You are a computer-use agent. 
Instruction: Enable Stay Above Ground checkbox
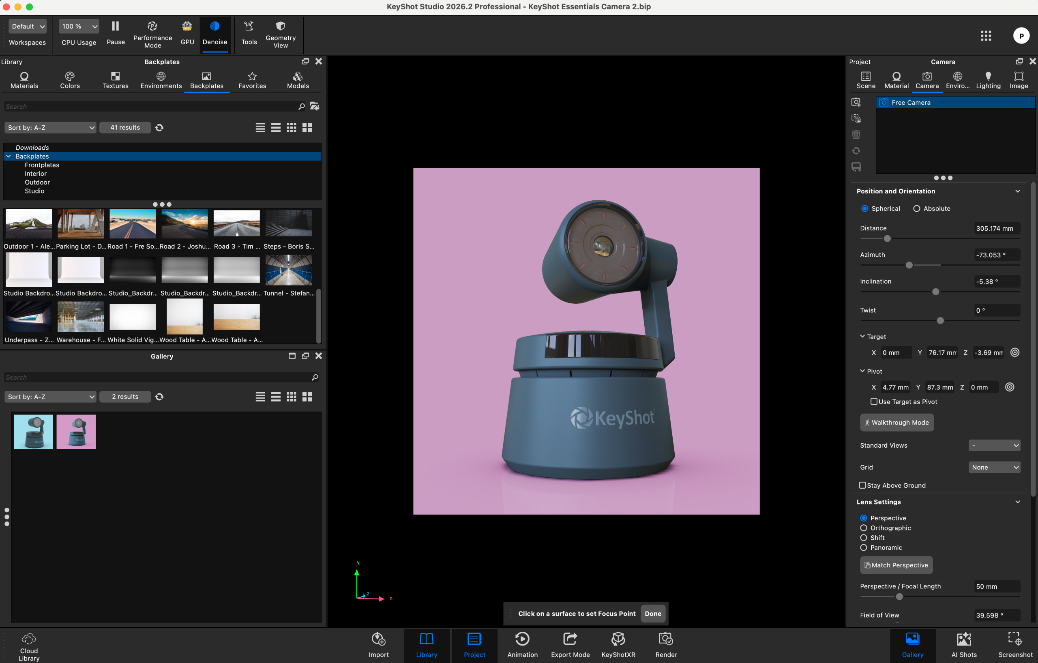point(862,485)
